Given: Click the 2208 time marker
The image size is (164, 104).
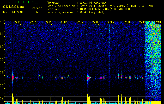Looking at the screenshot, I should (x=127, y=22).
